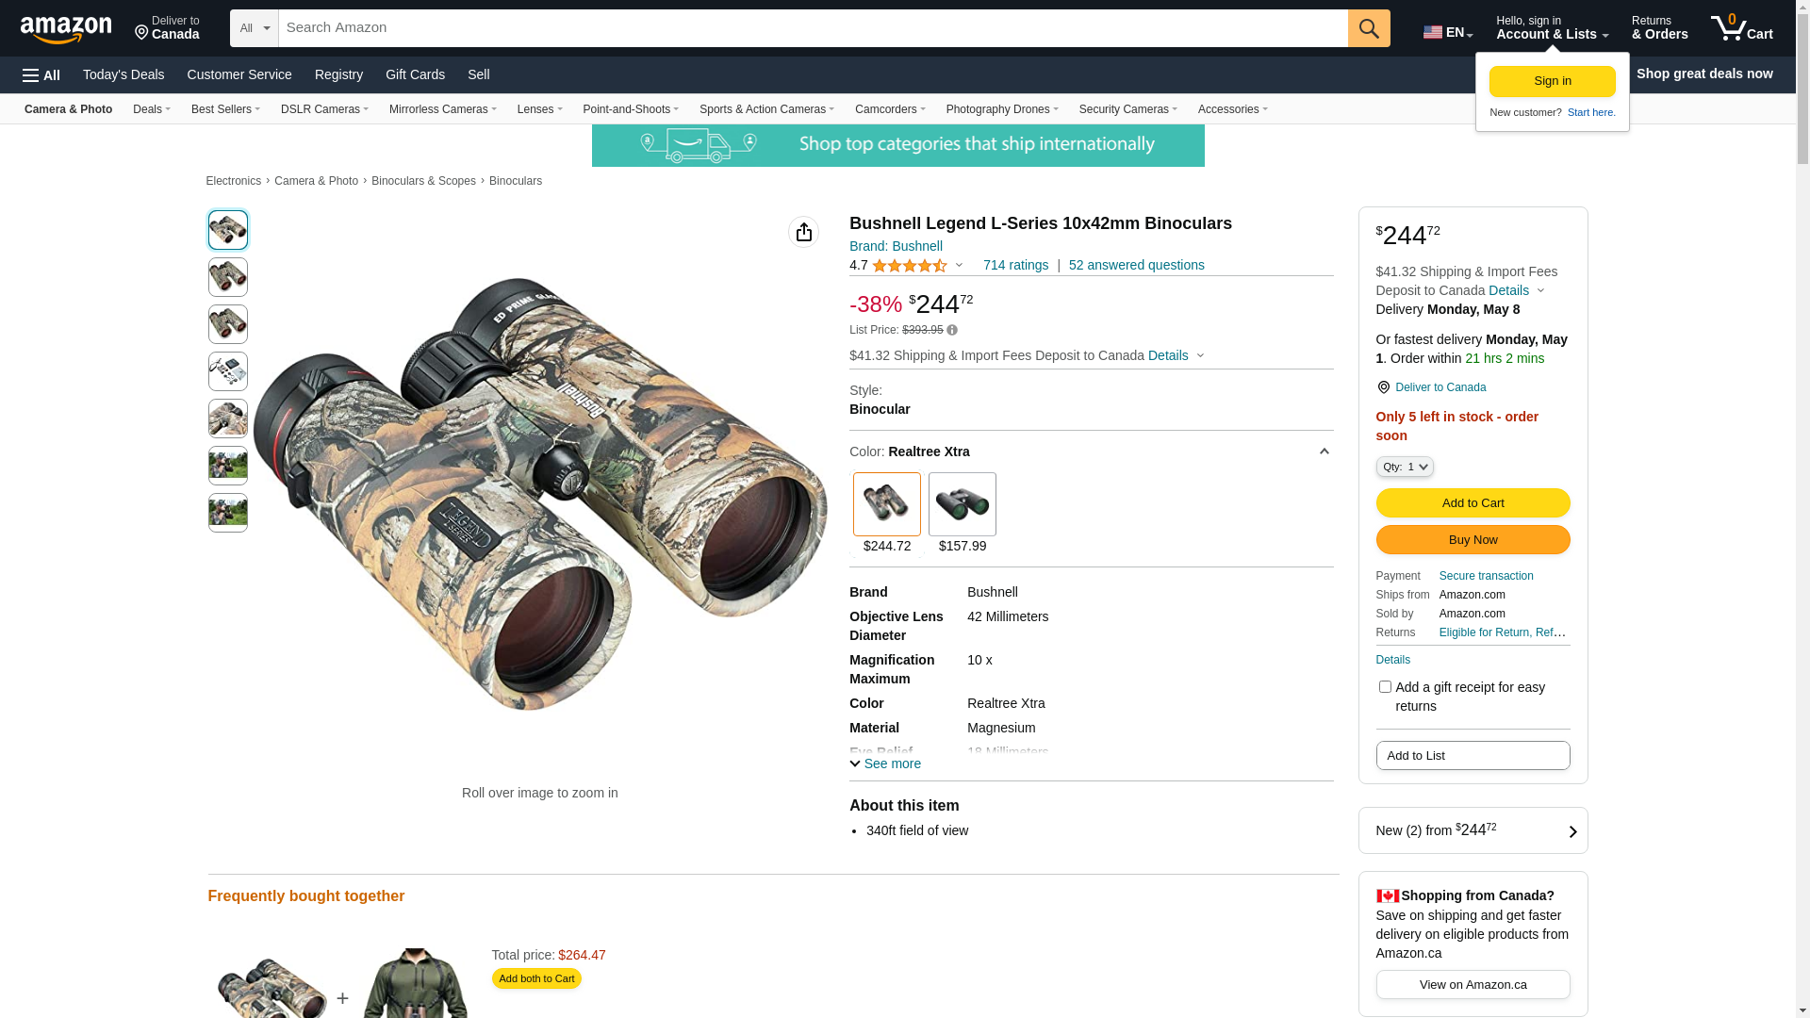Open the quantity dropdown

click(x=1405, y=467)
